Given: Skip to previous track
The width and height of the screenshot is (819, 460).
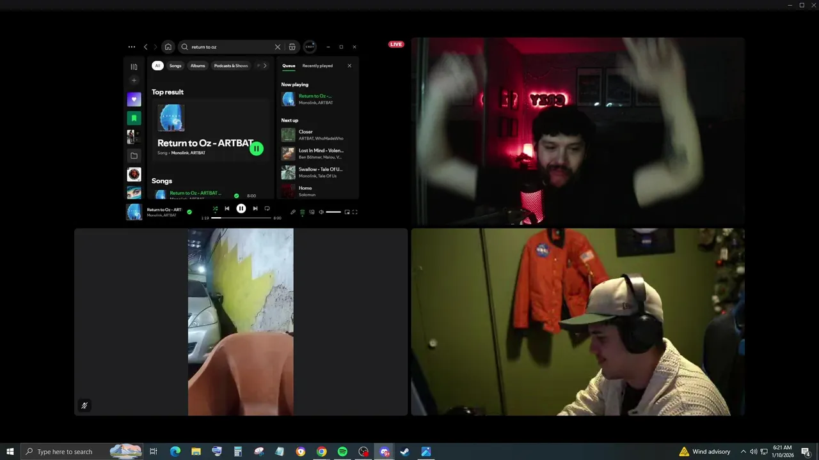Looking at the screenshot, I should (x=227, y=208).
